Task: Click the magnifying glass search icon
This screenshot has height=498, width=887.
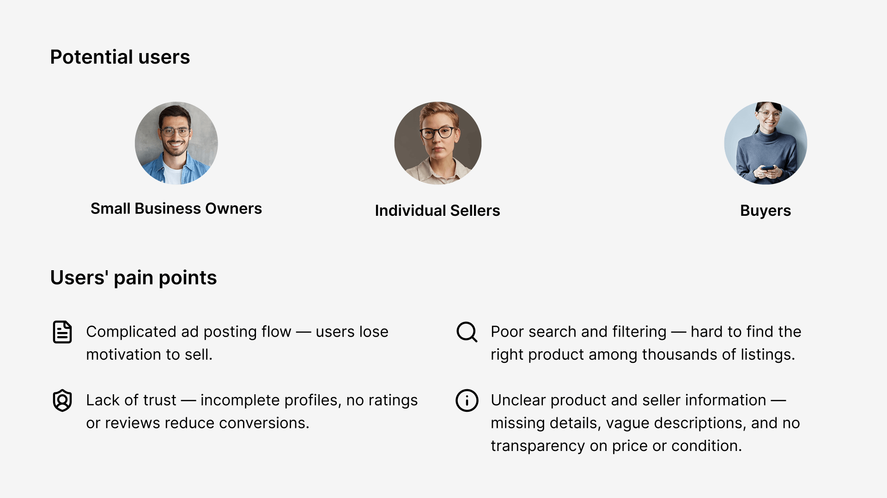Action: pyautogui.click(x=467, y=332)
